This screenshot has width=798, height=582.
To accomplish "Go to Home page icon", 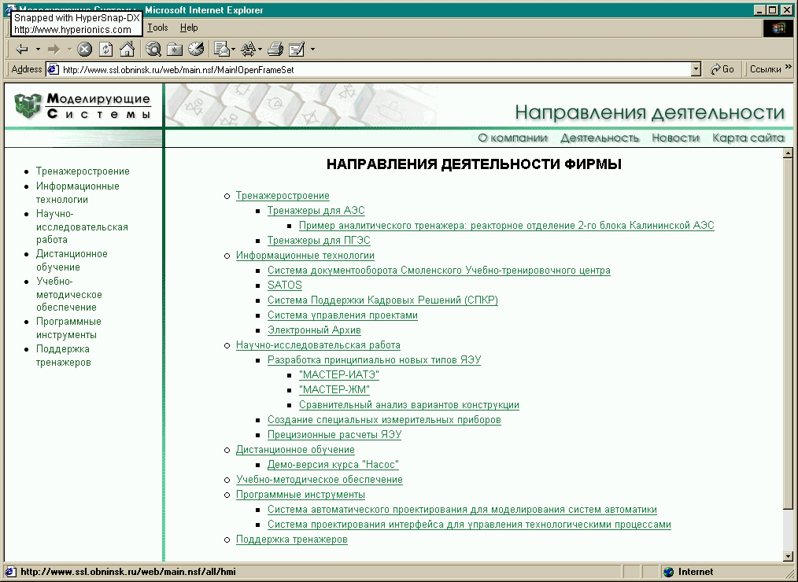I will tap(127, 50).
